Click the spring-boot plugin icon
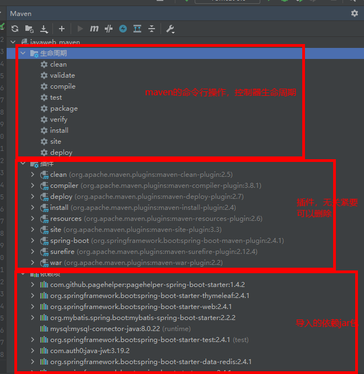Image resolution: width=364 pixels, height=374 pixels. tap(44, 241)
